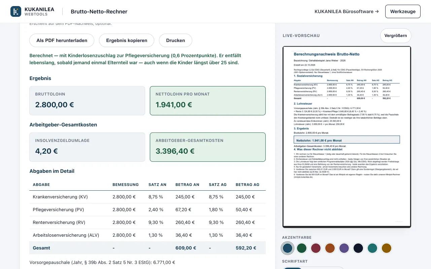This screenshot has height=269, width=431.
Task: Click Ergebnis kopieren button
Action: coord(127,40)
